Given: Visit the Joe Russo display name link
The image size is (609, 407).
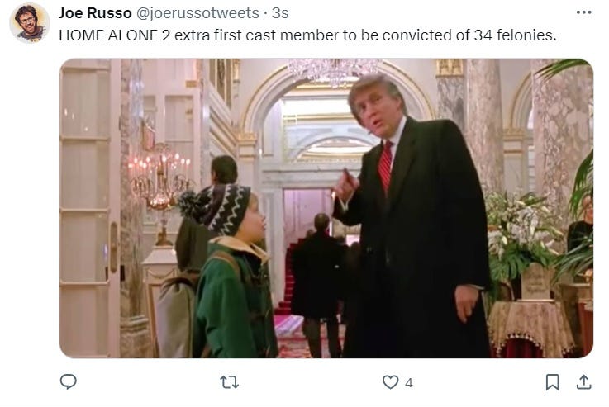Looking at the screenshot, I should [95, 13].
